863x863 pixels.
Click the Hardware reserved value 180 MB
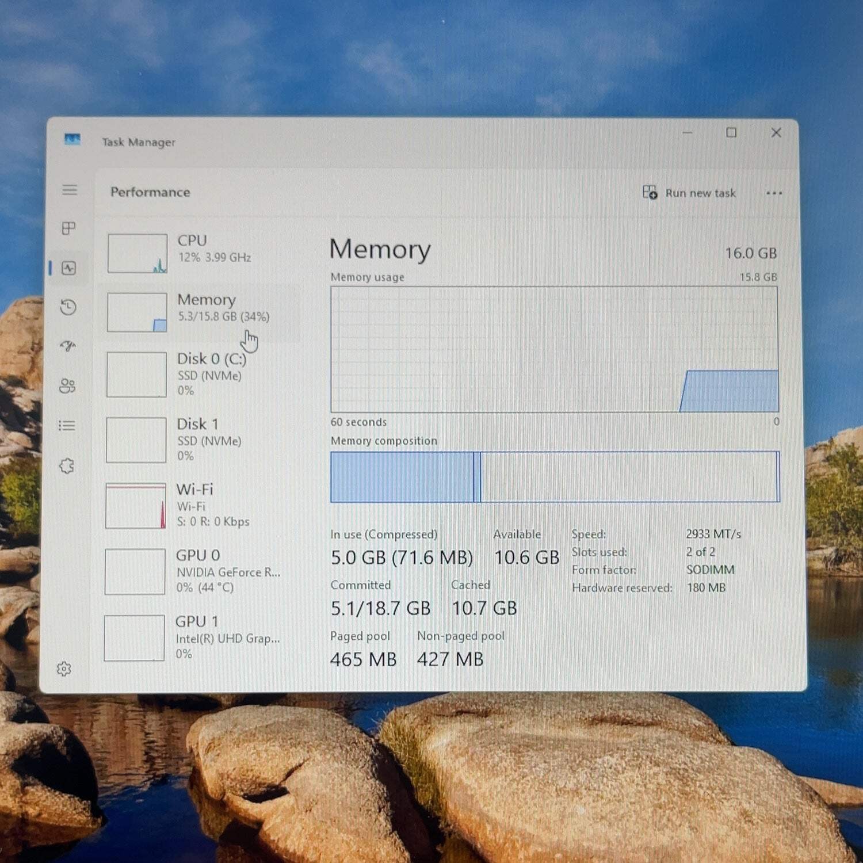(706, 587)
